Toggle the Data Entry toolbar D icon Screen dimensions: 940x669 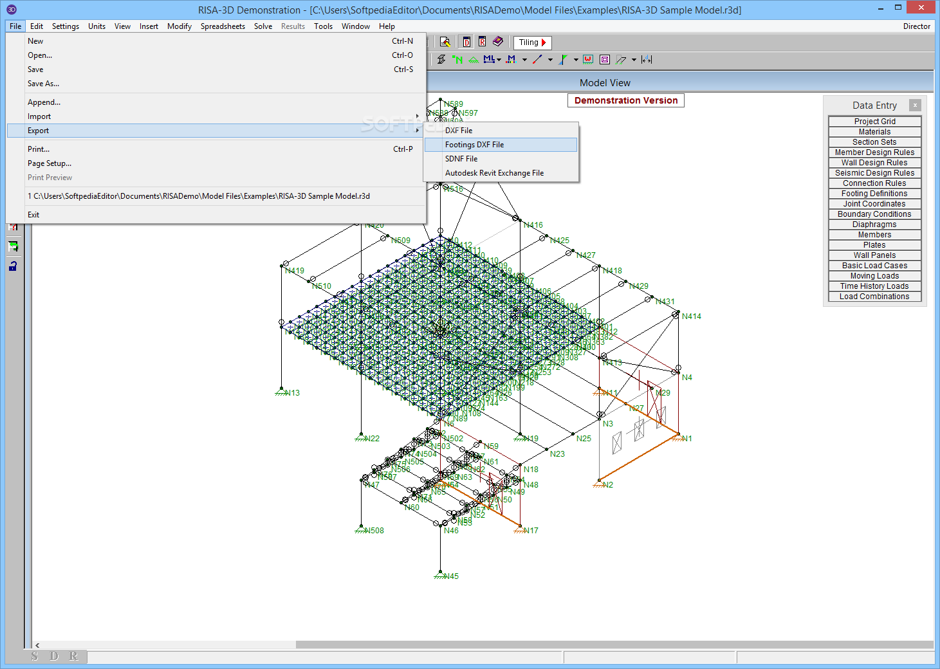[x=466, y=42]
